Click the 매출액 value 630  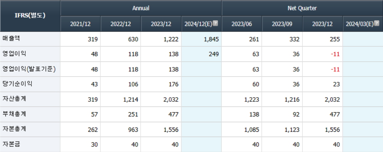point(133,39)
